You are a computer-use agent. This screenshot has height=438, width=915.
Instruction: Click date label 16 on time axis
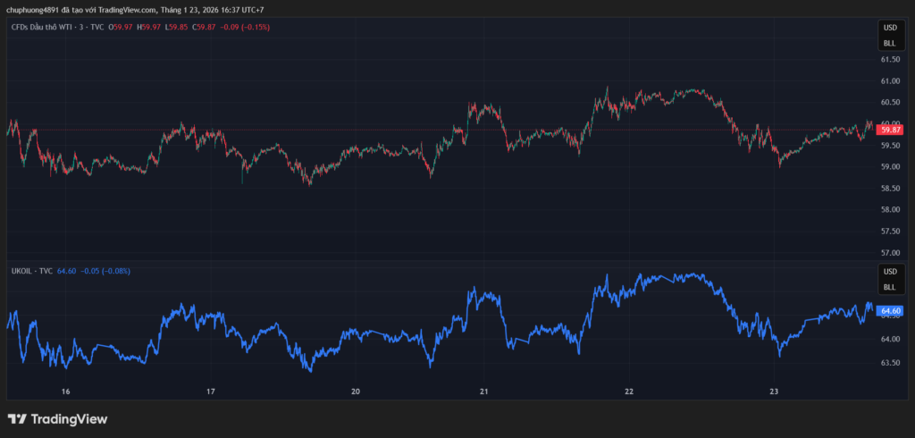point(65,392)
